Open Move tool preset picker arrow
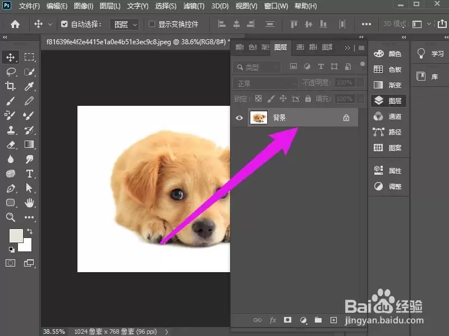 click(x=50, y=24)
